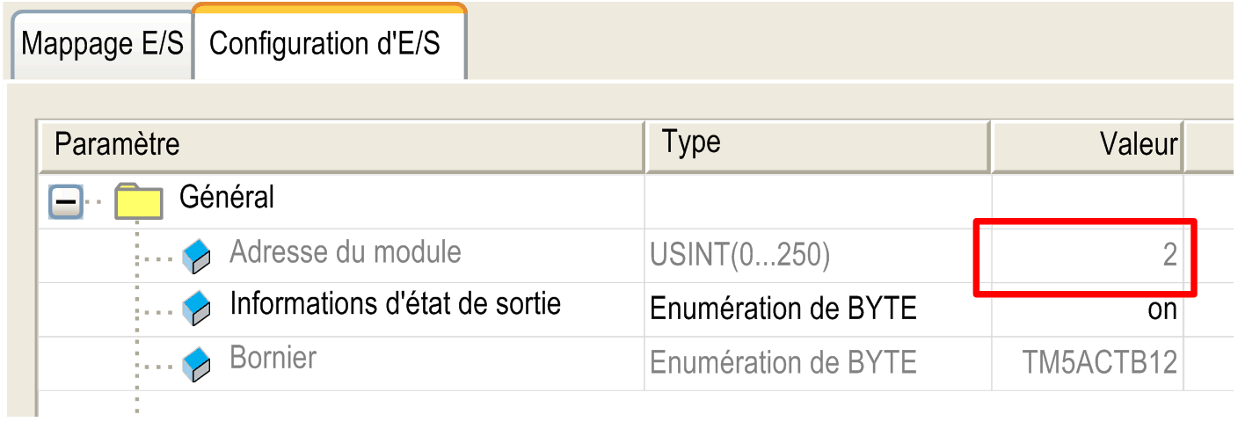Click the cube icon beside Bornier
Image resolution: width=1245 pixels, height=429 pixels.
pyautogui.click(x=196, y=362)
